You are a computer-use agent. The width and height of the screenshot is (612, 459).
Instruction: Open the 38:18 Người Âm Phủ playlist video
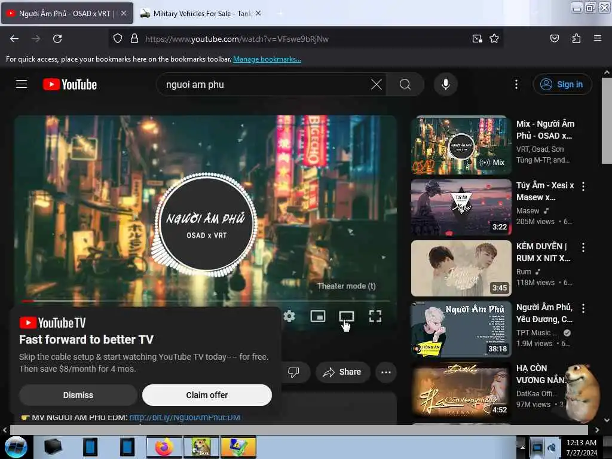coord(461,329)
